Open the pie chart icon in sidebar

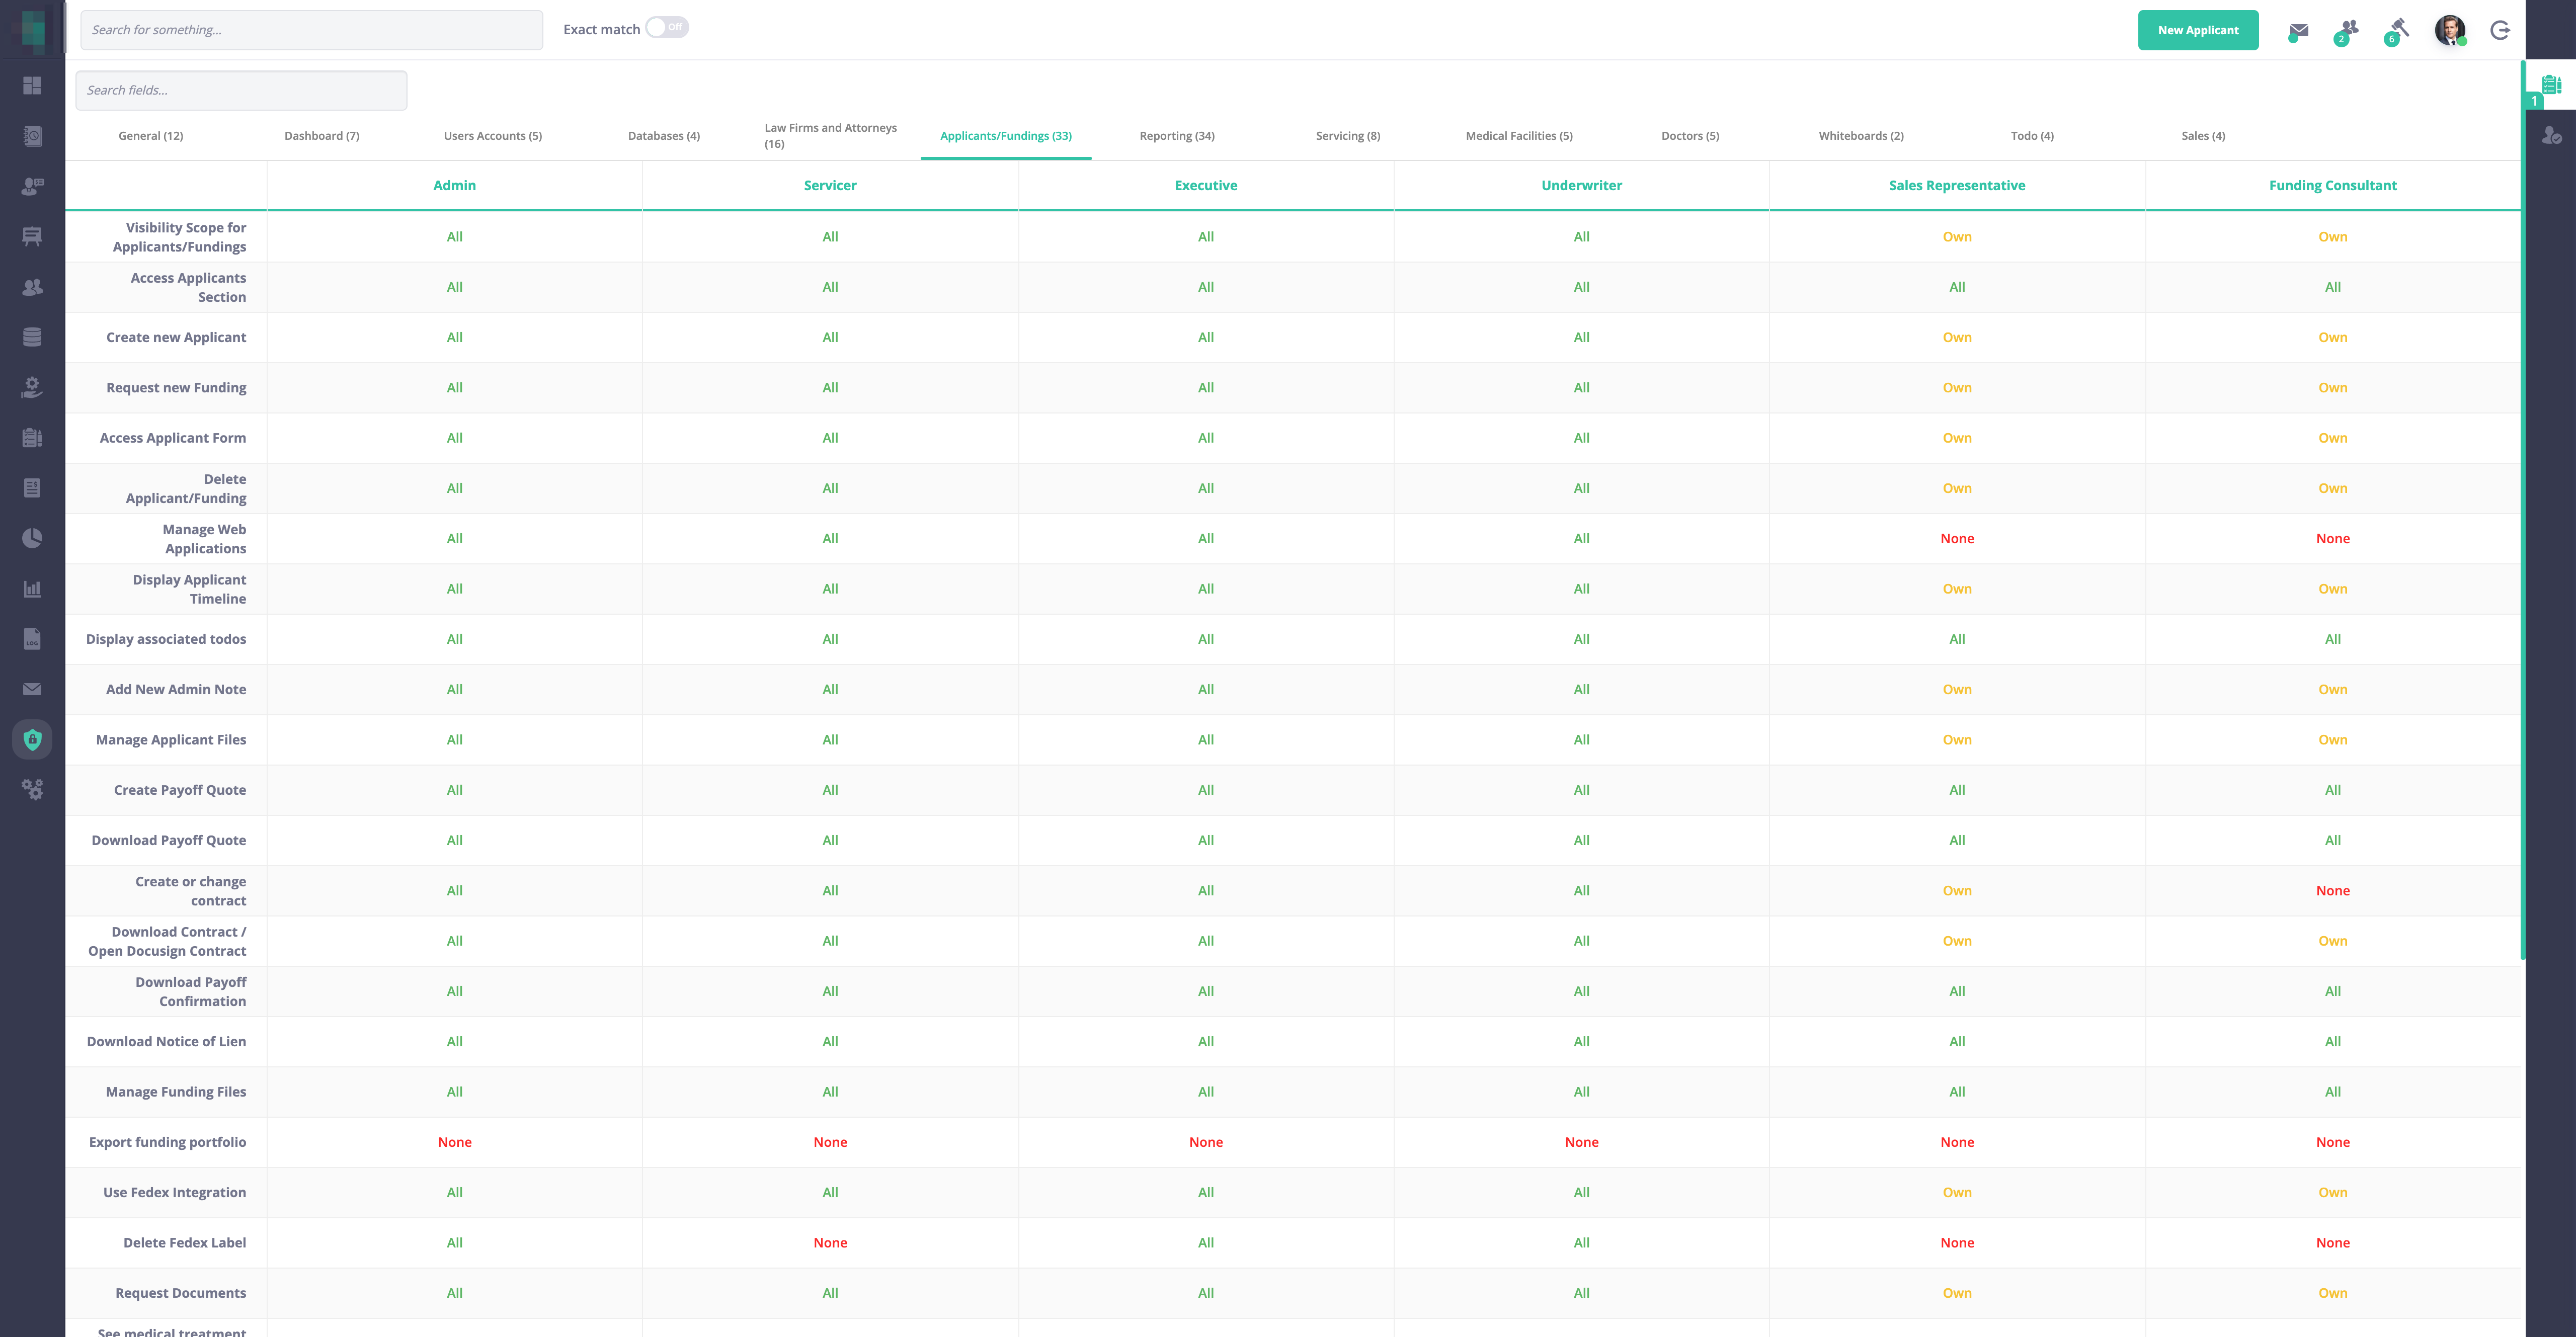(32, 538)
